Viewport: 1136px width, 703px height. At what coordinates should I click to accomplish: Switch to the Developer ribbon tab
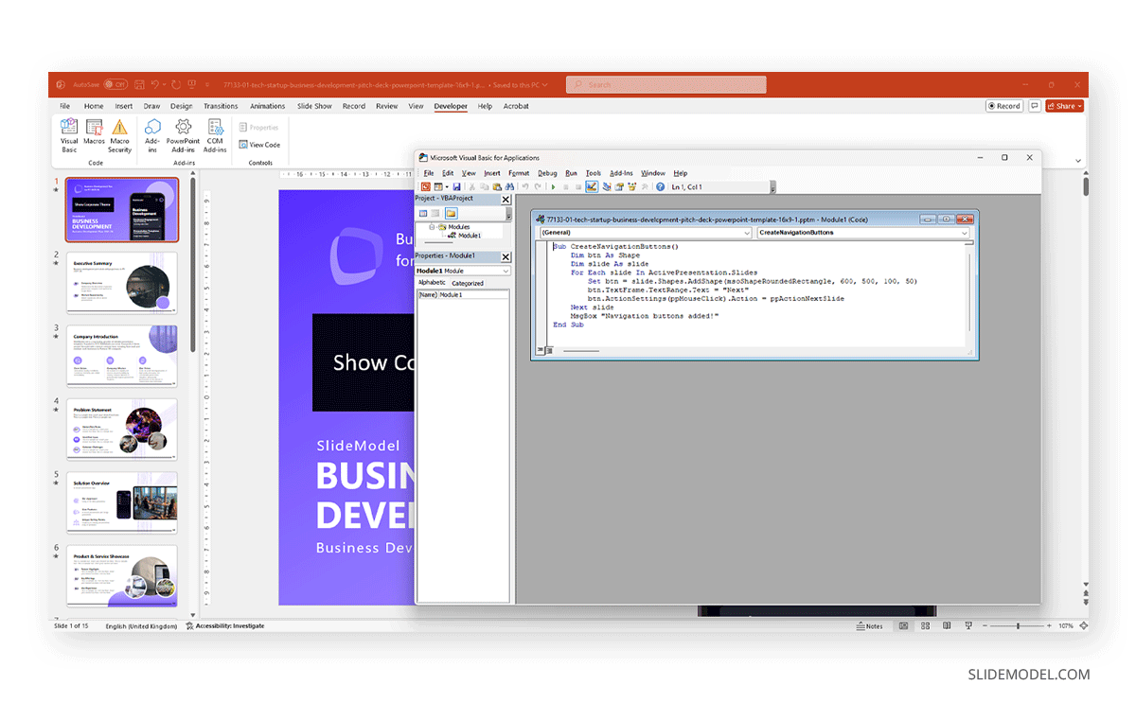pos(451,106)
